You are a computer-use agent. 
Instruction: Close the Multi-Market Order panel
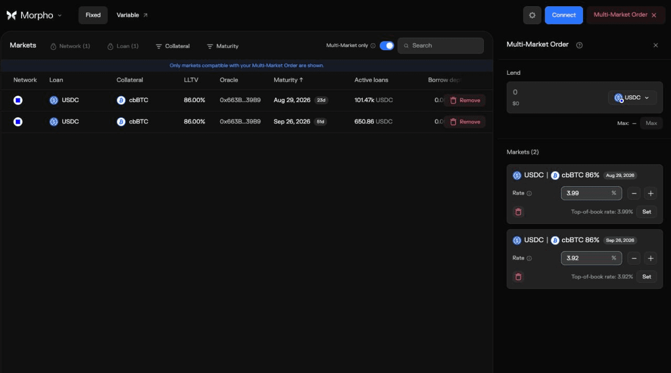655,45
